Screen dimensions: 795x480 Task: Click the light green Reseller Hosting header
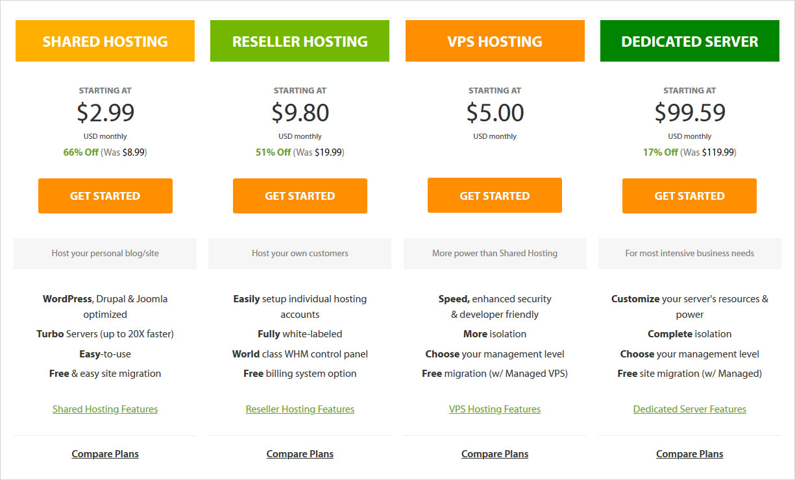tap(300, 42)
